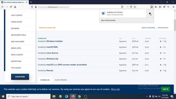Click the site padlock security icon
Screen dimensions: 176x99
(36, 7)
